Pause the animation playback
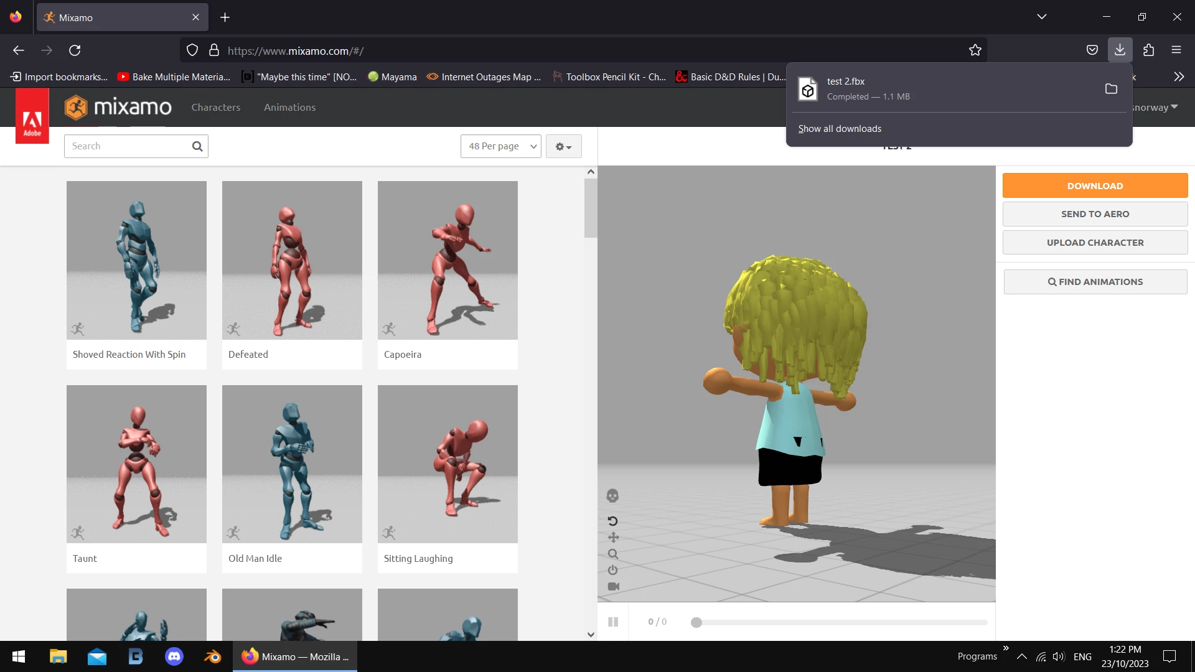Viewport: 1195px width, 672px height. coord(613,622)
